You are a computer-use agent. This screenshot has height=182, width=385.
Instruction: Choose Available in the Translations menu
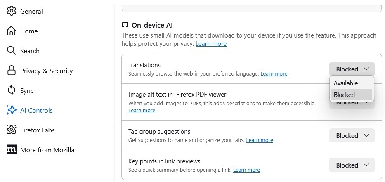pyautogui.click(x=346, y=83)
